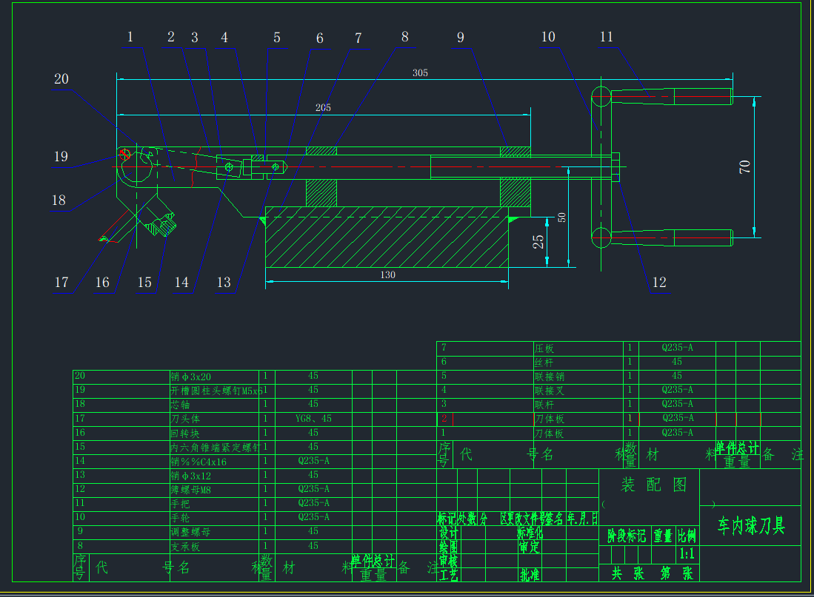
Task: Select the 1:1 scale value
Action: (687, 553)
